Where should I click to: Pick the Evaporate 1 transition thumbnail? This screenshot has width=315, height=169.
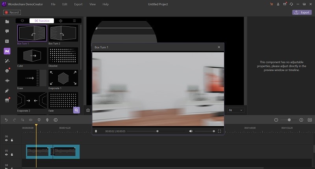pyautogui.click(x=63, y=78)
